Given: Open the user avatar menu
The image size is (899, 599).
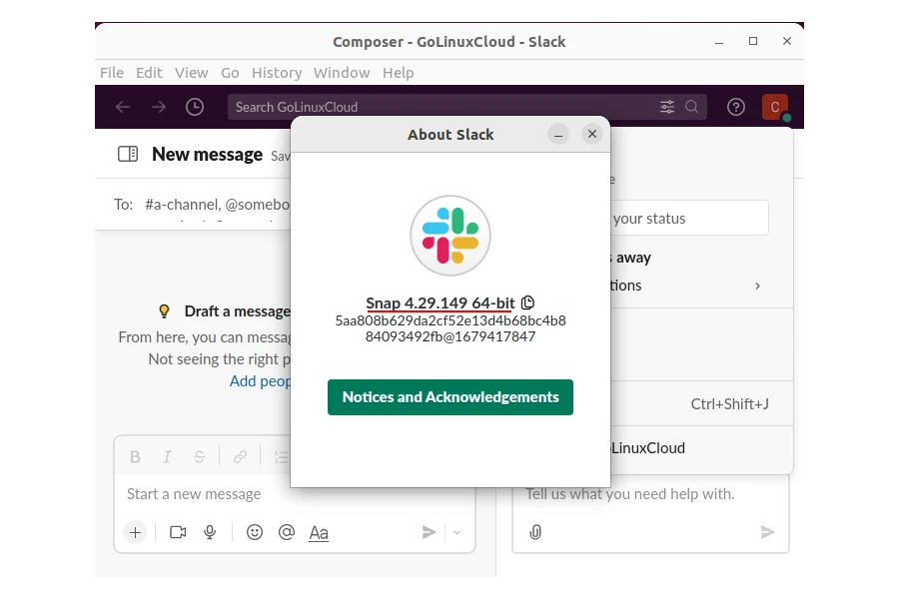Looking at the screenshot, I should 775,107.
